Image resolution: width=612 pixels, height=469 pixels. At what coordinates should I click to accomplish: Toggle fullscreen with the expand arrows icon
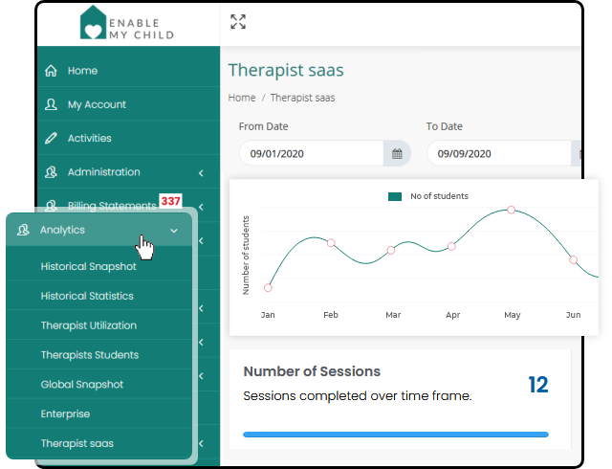(x=238, y=22)
